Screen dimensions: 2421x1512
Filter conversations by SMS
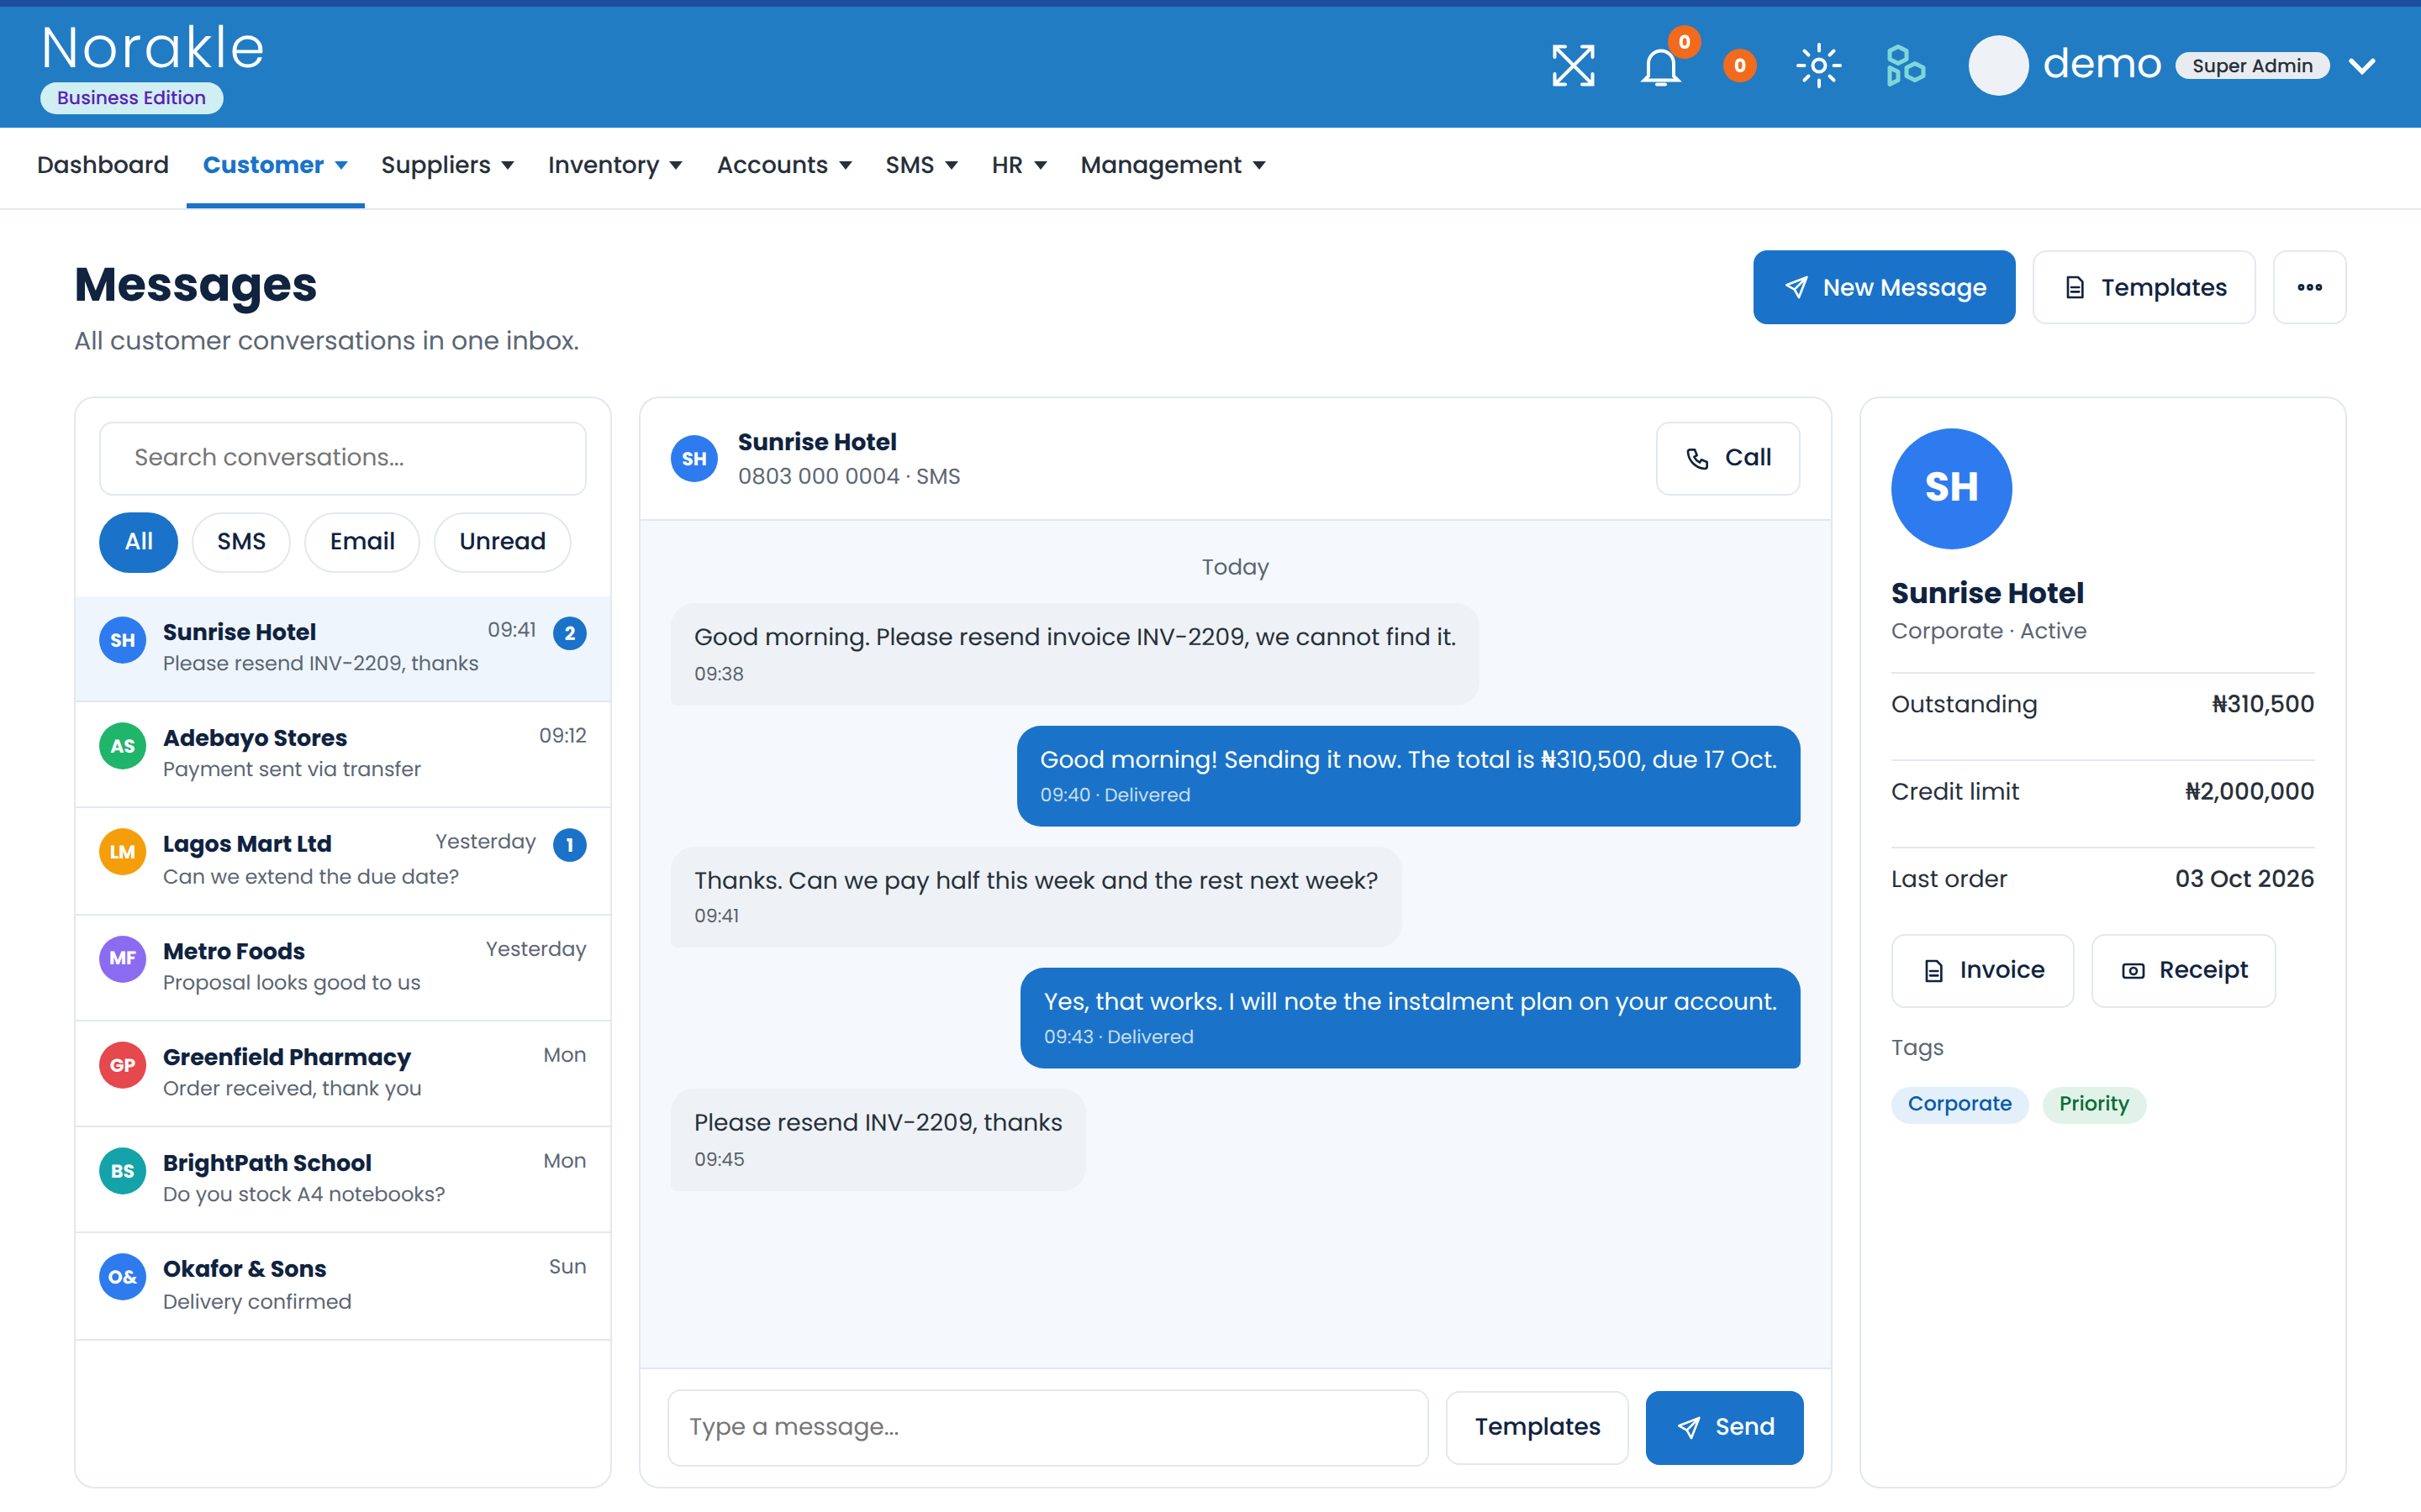click(x=241, y=542)
